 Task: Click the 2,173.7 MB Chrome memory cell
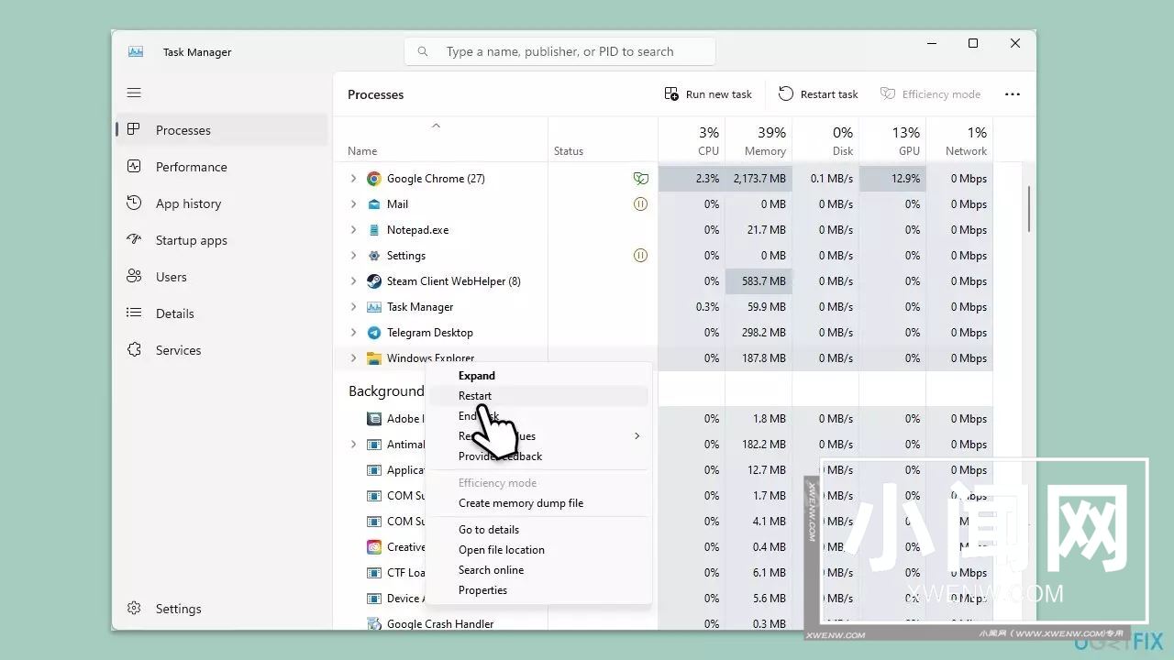tap(759, 179)
